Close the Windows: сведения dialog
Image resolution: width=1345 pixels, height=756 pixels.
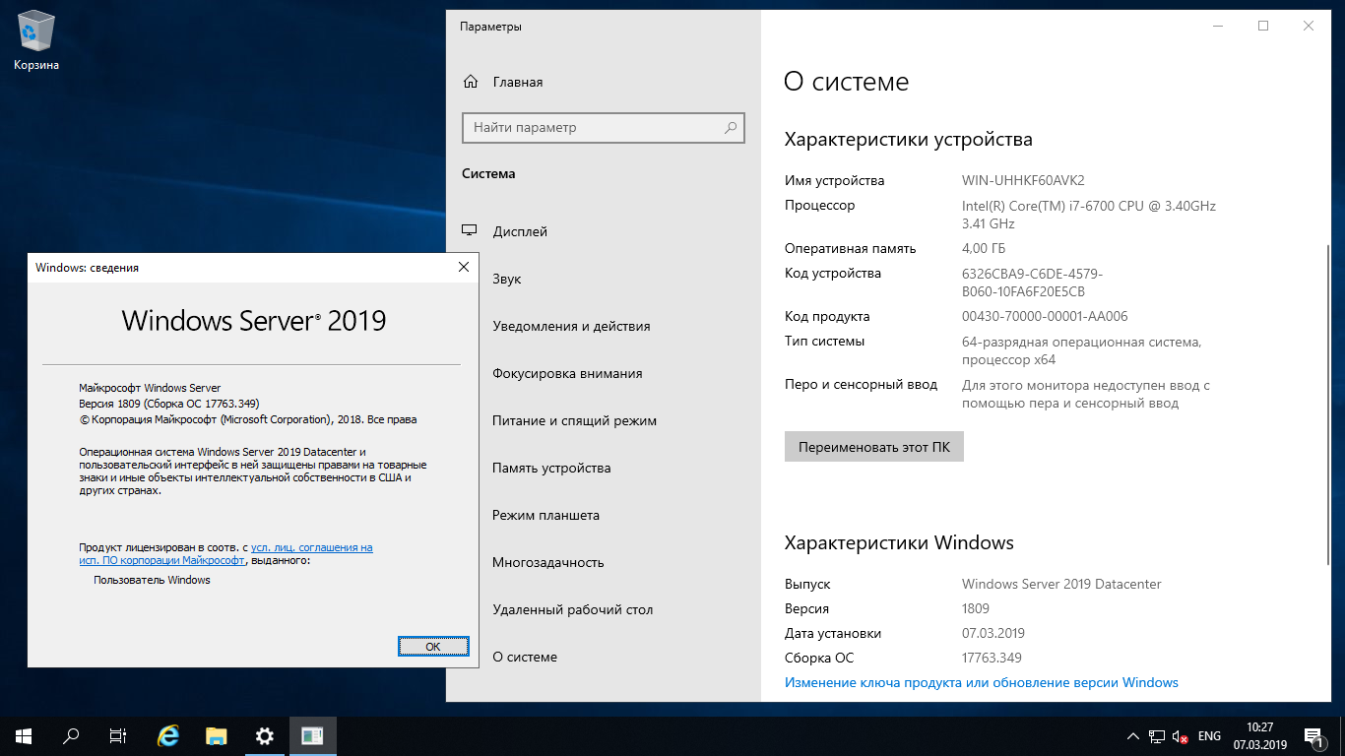click(464, 267)
